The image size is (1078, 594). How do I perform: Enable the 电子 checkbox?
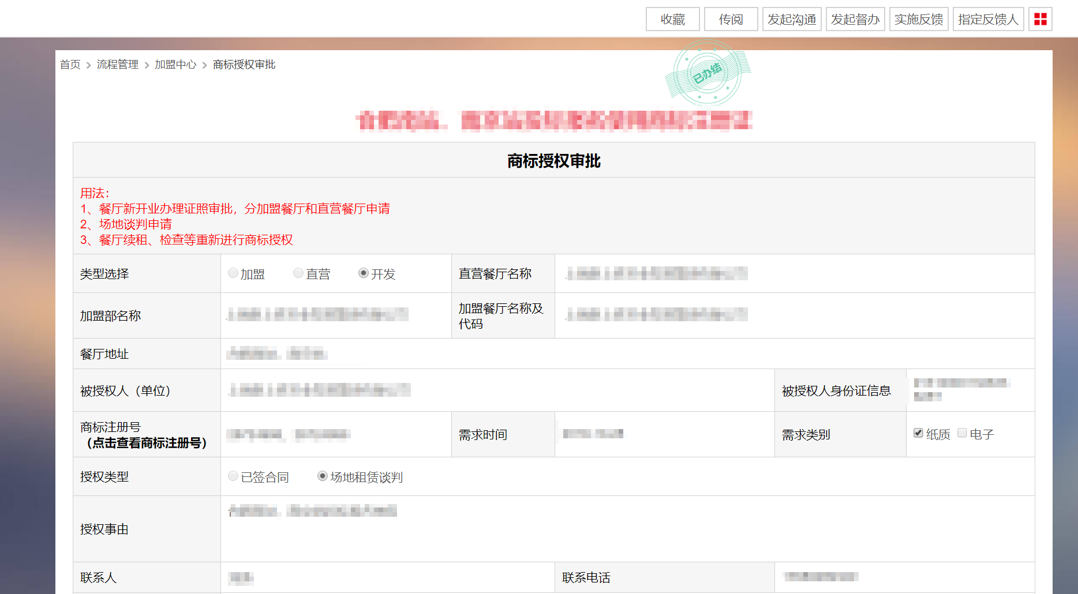point(962,433)
